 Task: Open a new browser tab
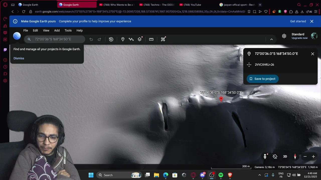coord(260,5)
